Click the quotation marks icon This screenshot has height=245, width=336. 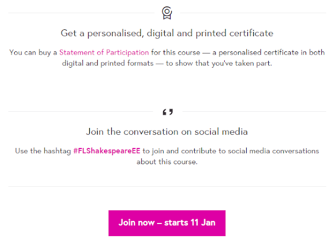[167, 112]
